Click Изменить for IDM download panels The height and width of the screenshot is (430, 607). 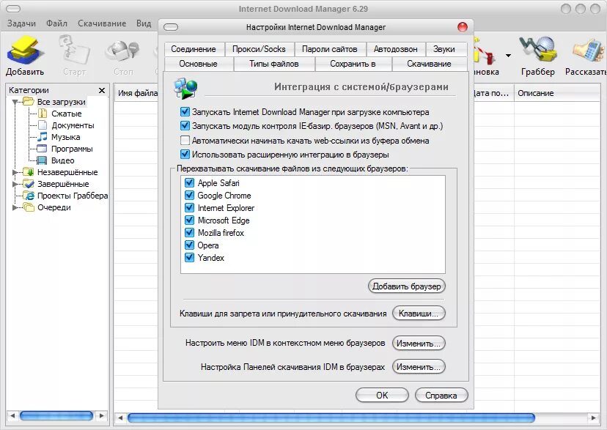419,366
